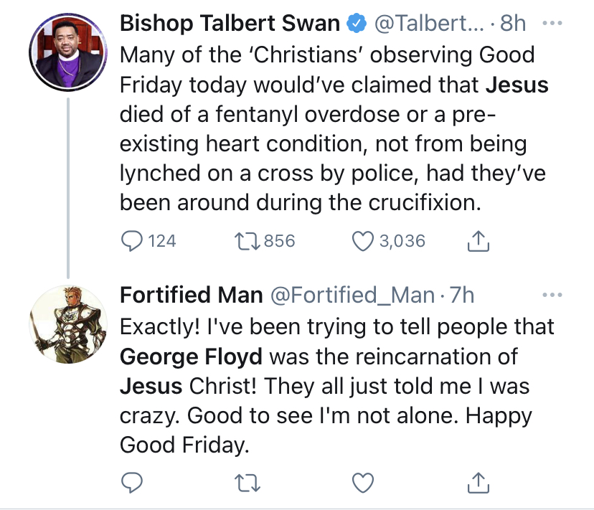
Task: Open more options on Bishop Swan's tweet
Action: click(x=552, y=23)
